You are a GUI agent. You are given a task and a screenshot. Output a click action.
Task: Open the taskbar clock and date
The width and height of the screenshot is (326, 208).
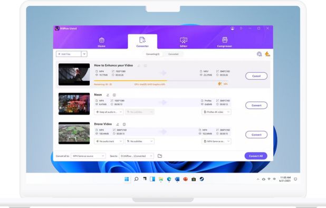coord(285,179)
